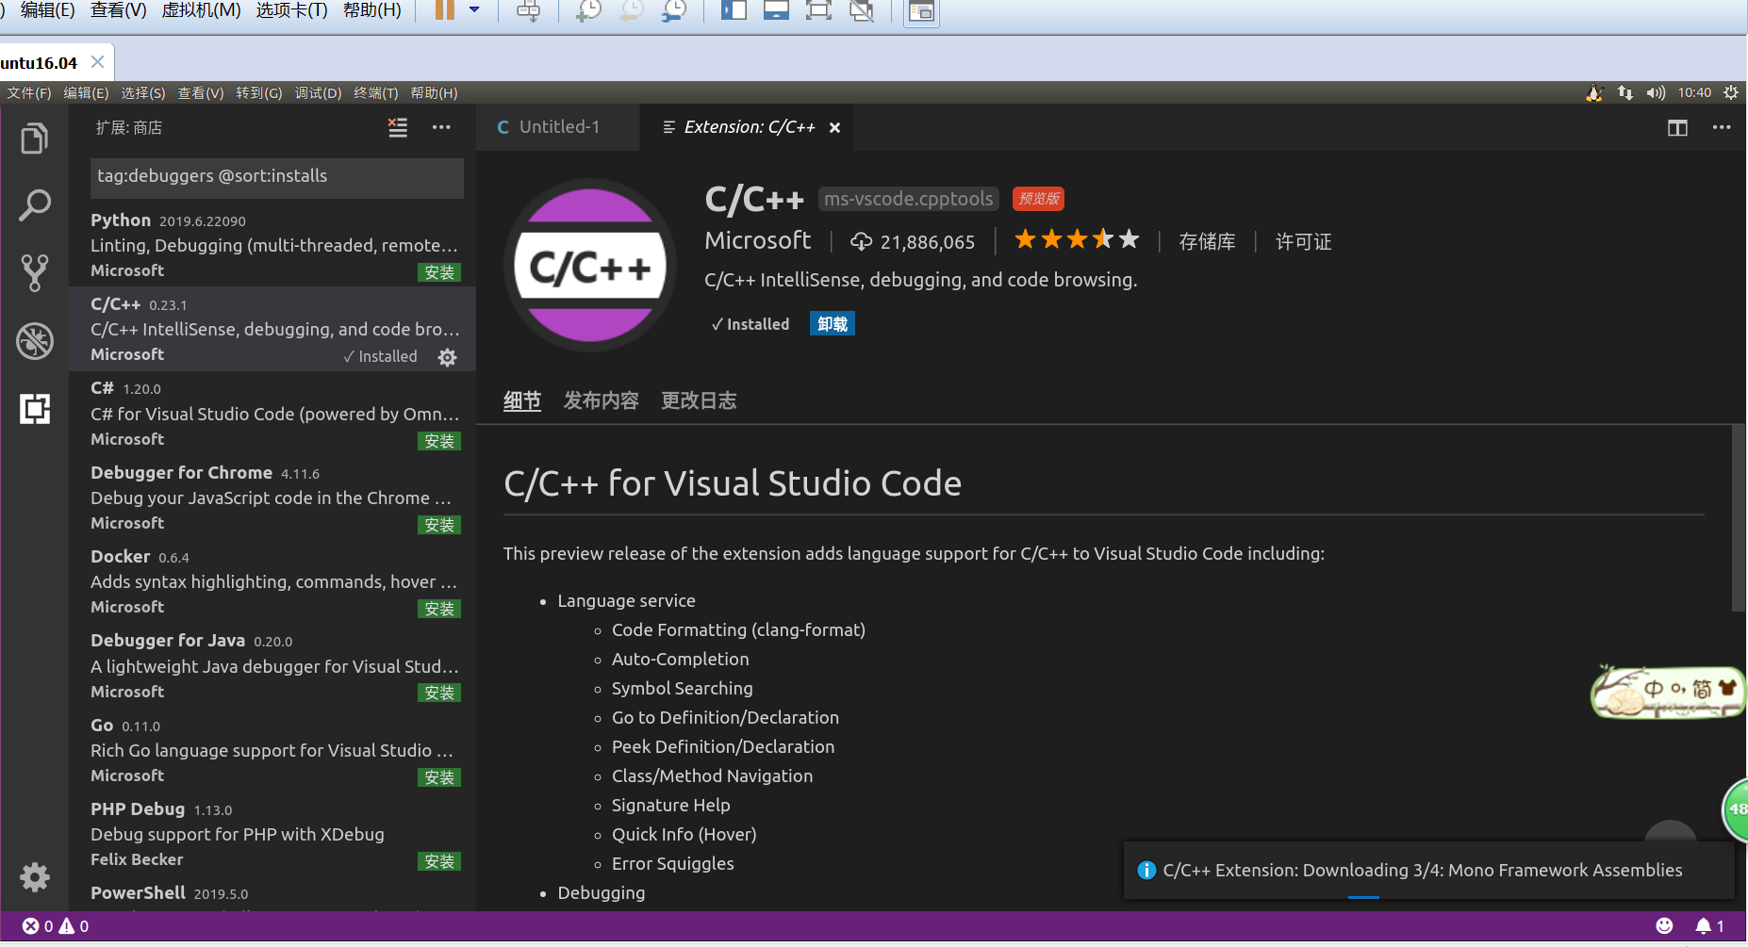Select the C/C++ extension in the list
This screenshot has height=947, width=1748.
(x=272, y=329)
